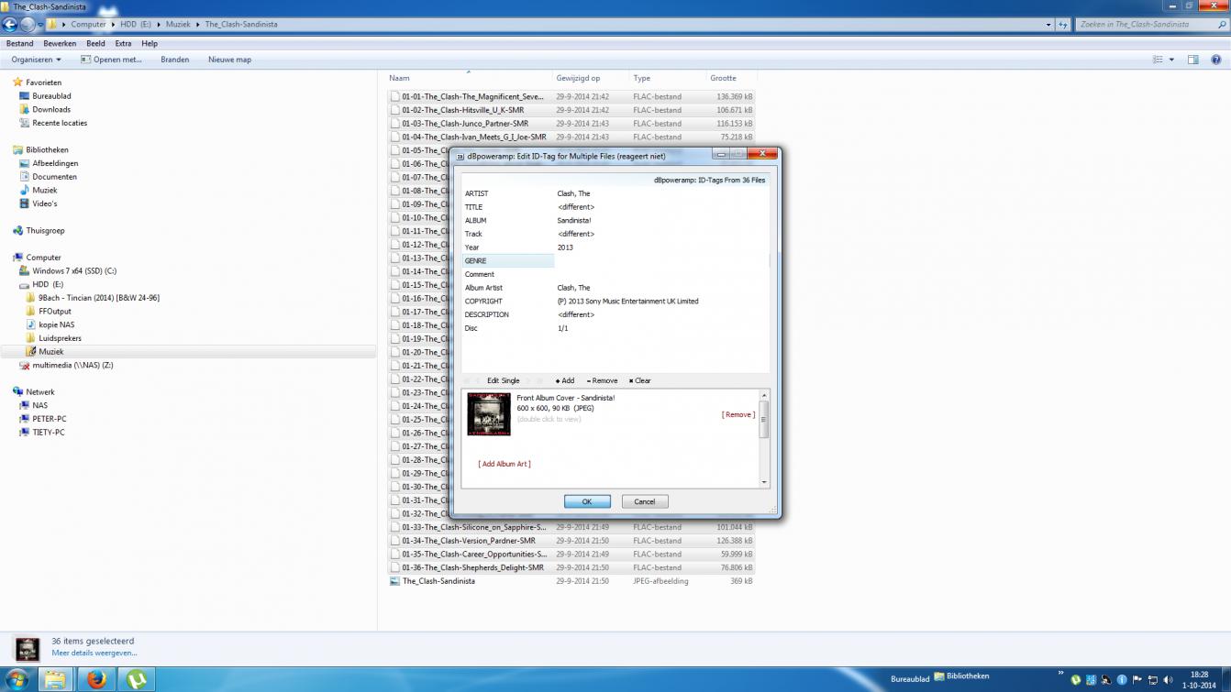
Task: Click the red Remove album art link
Action: [x=738, y=414]
